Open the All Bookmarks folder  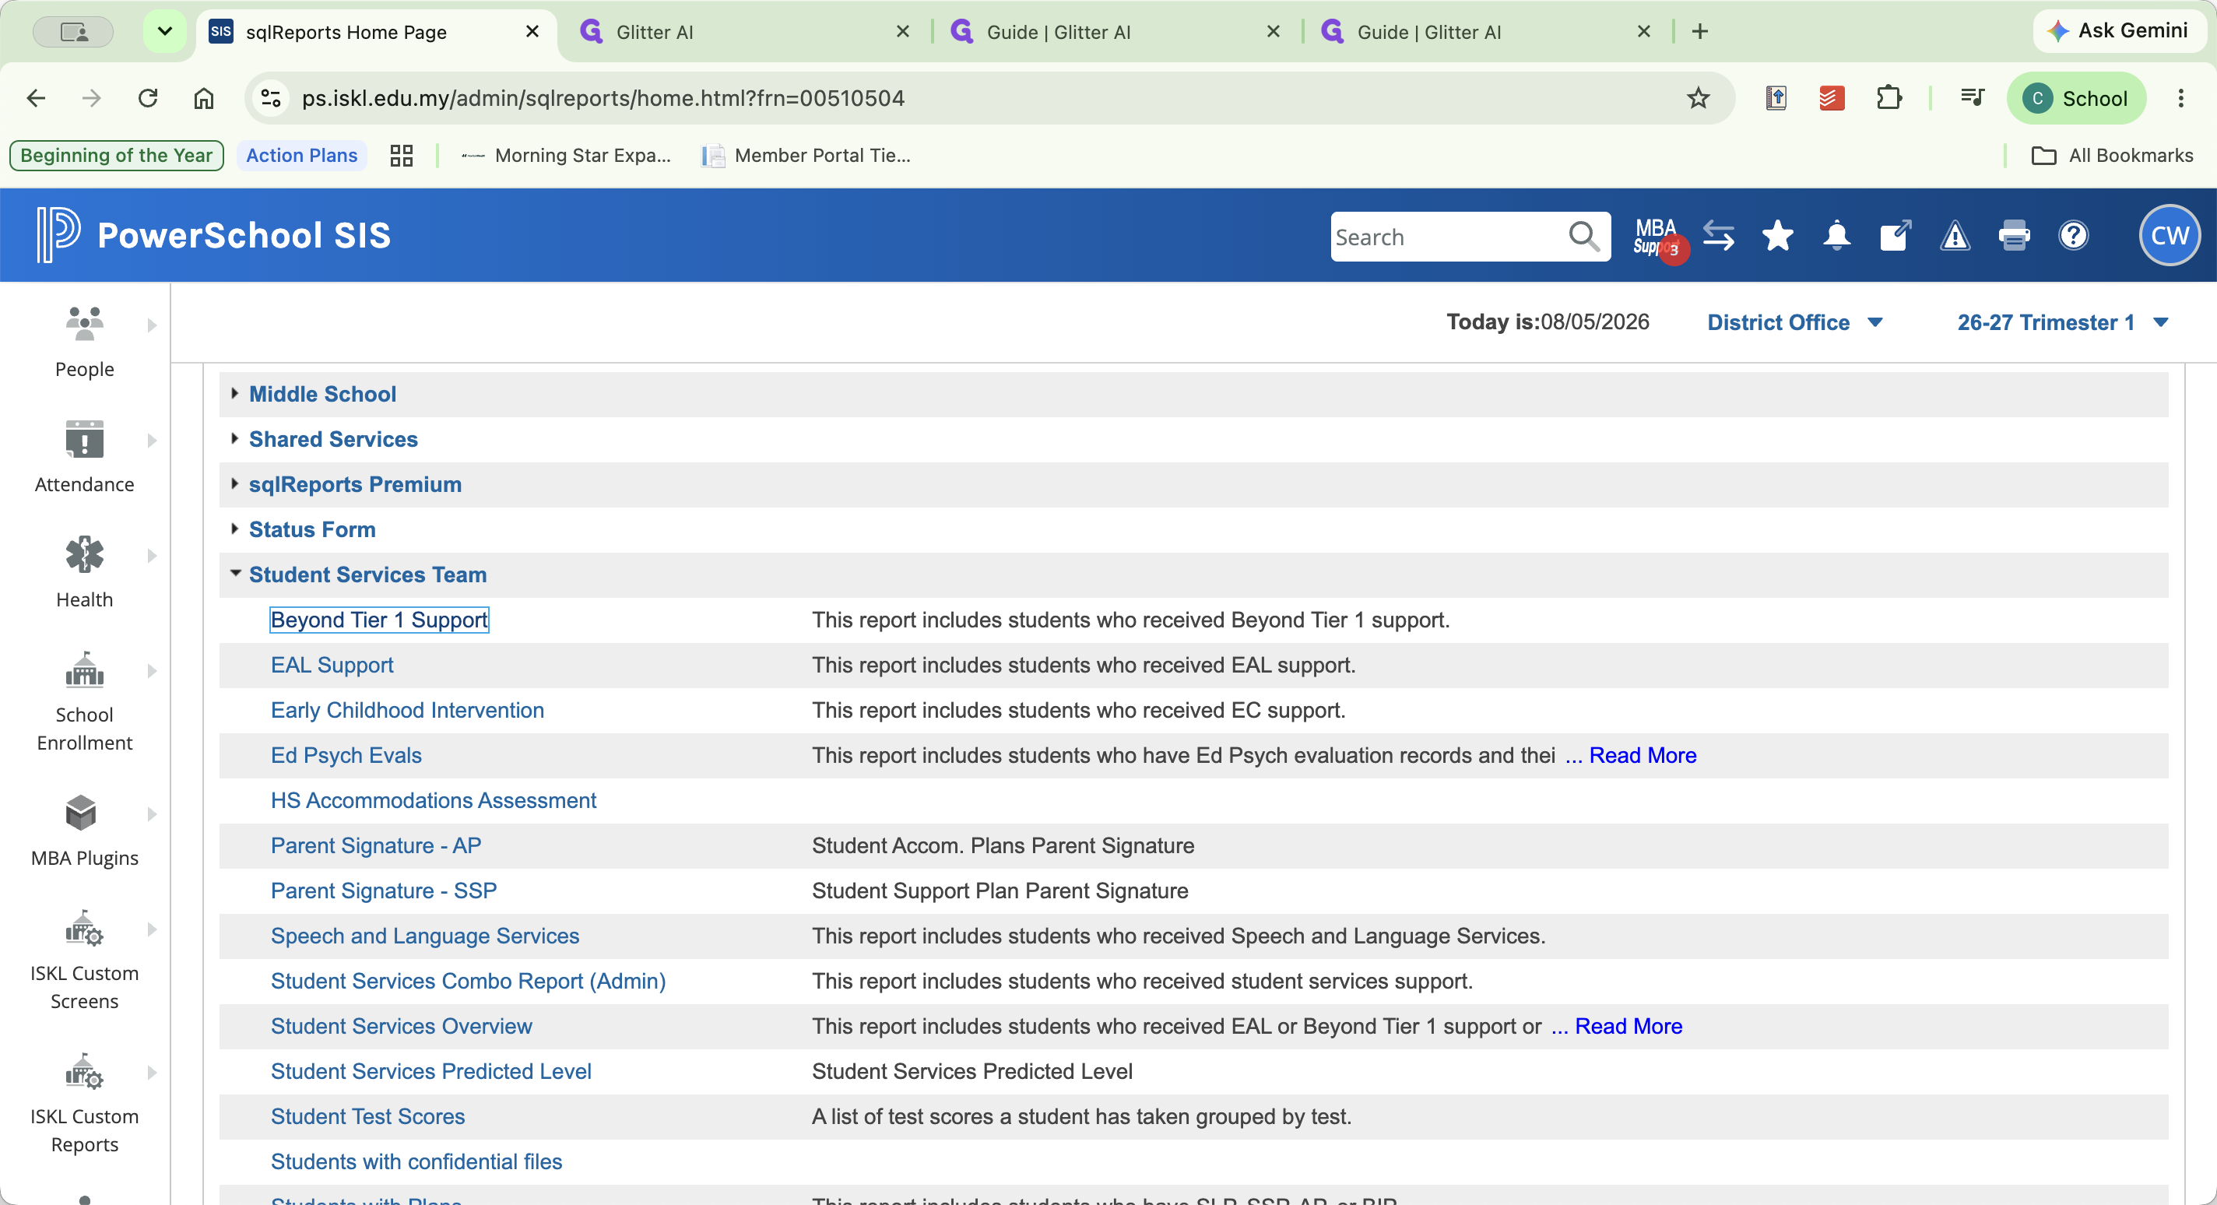point(2112,156)
